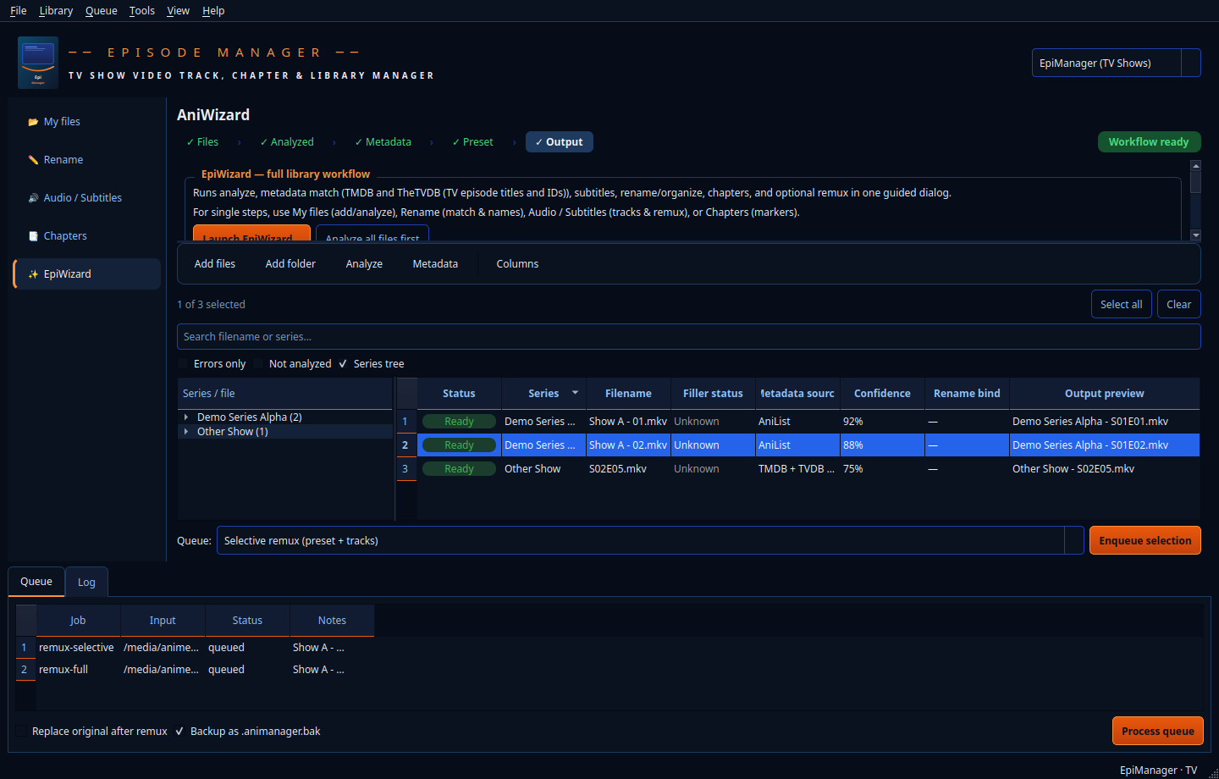
Task: Open the View menu
Action: 178,11
